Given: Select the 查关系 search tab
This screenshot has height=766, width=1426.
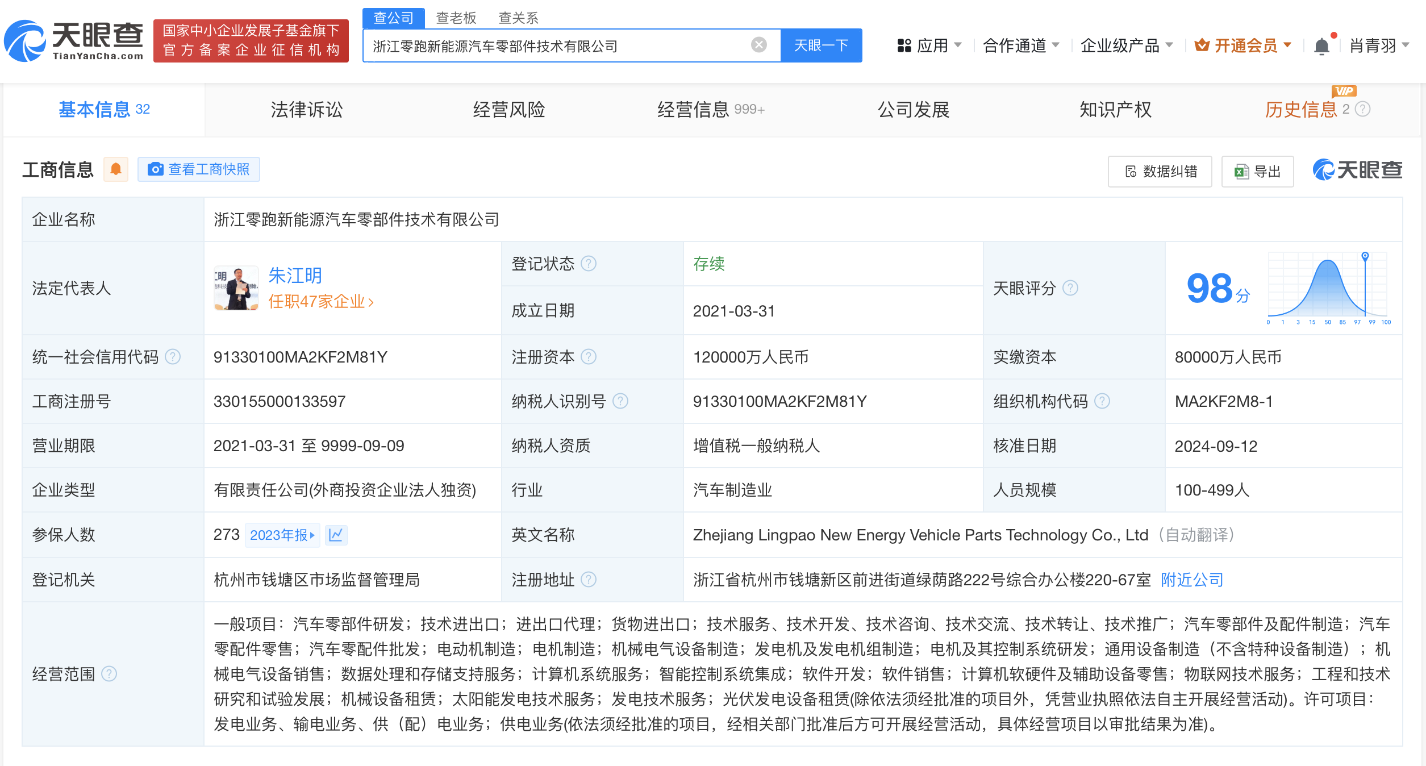Looking at the screenshot, I should point(518,18).
